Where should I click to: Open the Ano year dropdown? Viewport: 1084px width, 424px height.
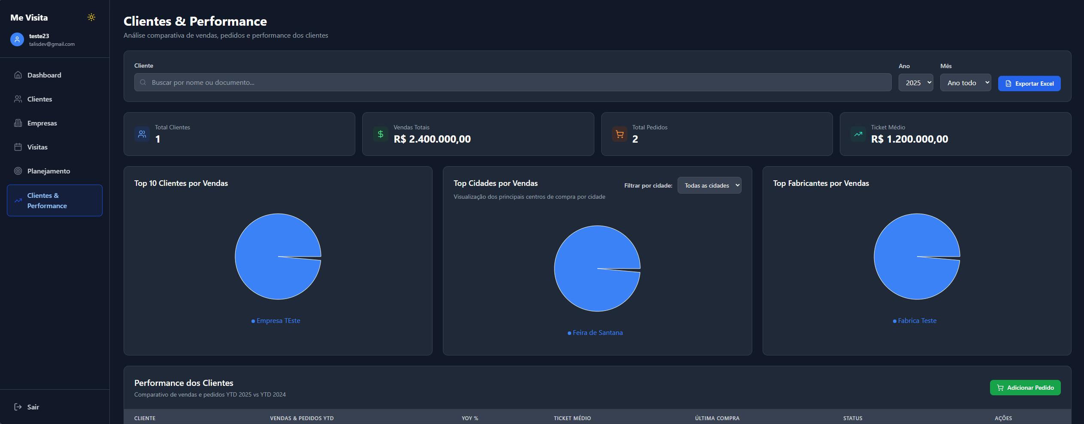pos(915,83)
